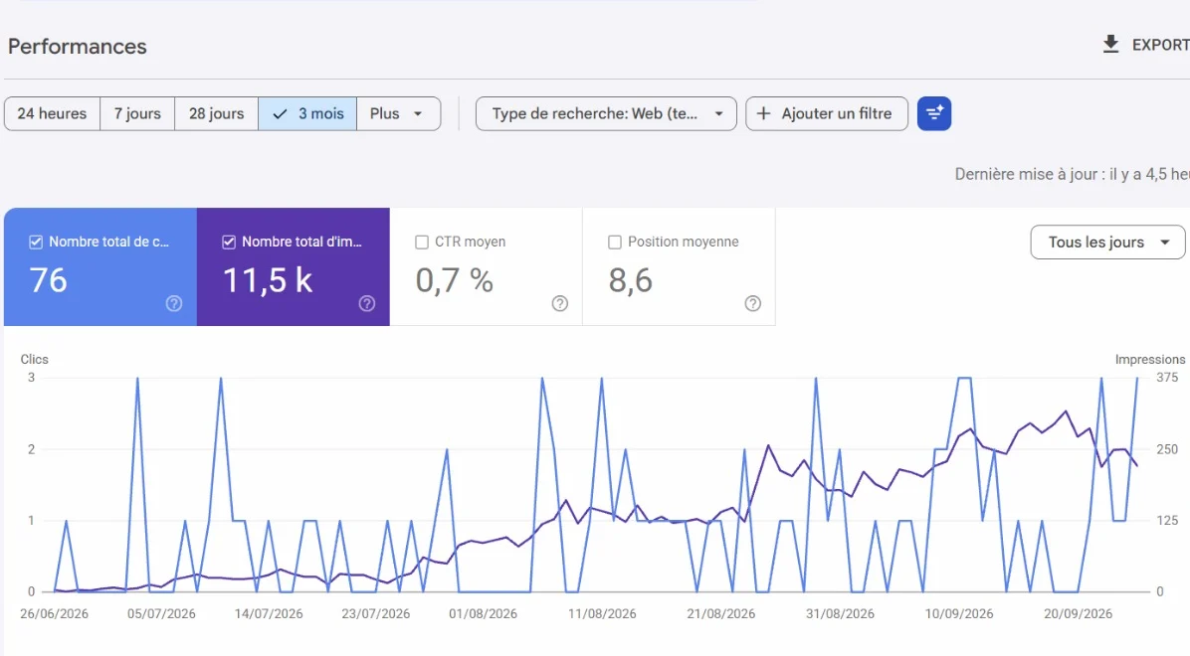Open the blue filter sparkle icon button
Viewport: 1190px width, 656px height.
coord(934,113)
